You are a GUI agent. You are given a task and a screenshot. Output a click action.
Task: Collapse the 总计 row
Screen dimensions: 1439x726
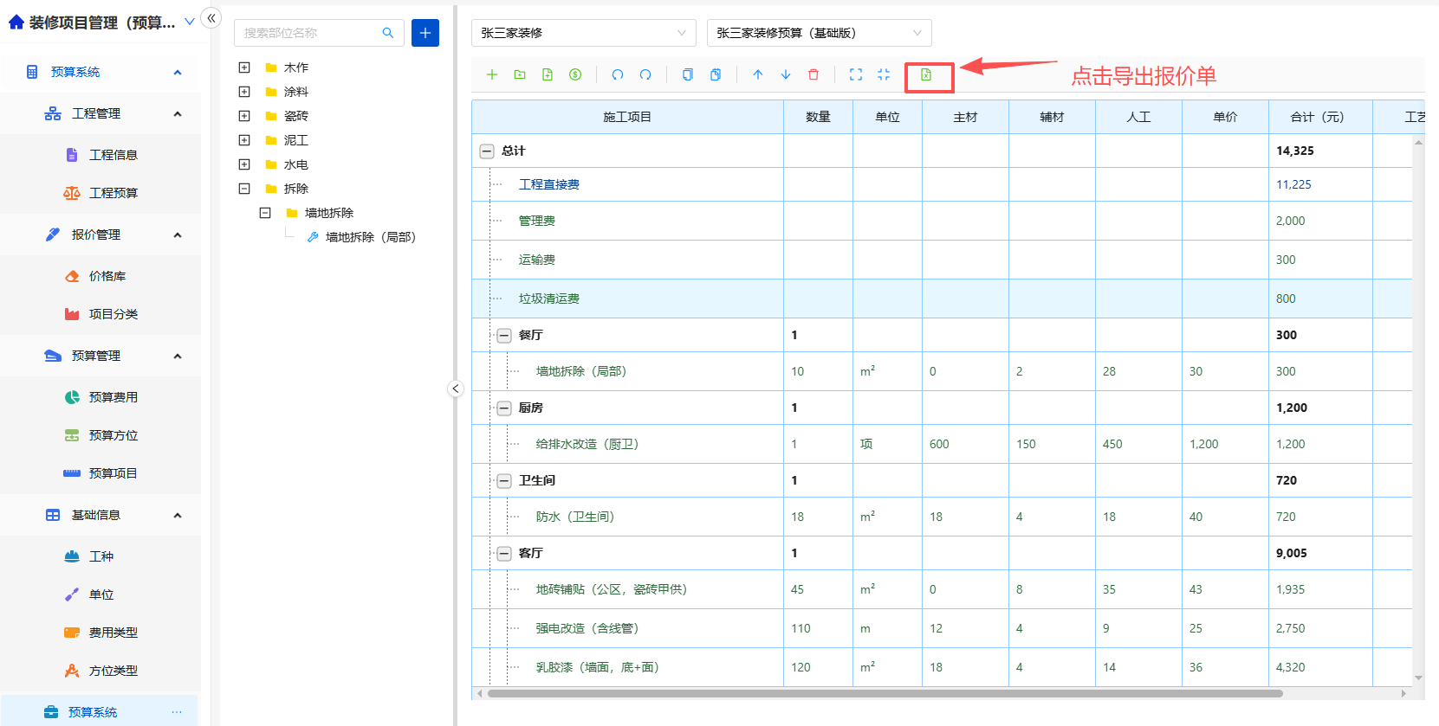[487, 151]
